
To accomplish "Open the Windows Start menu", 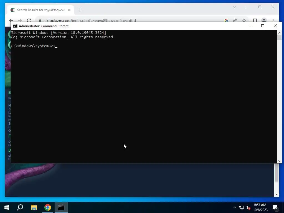I will (x=7, y=207).
